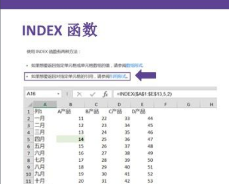Open the Name Box dropdown arrow
Image resolution: width=229 pixels, height=184 pixels.
[58, 94]
